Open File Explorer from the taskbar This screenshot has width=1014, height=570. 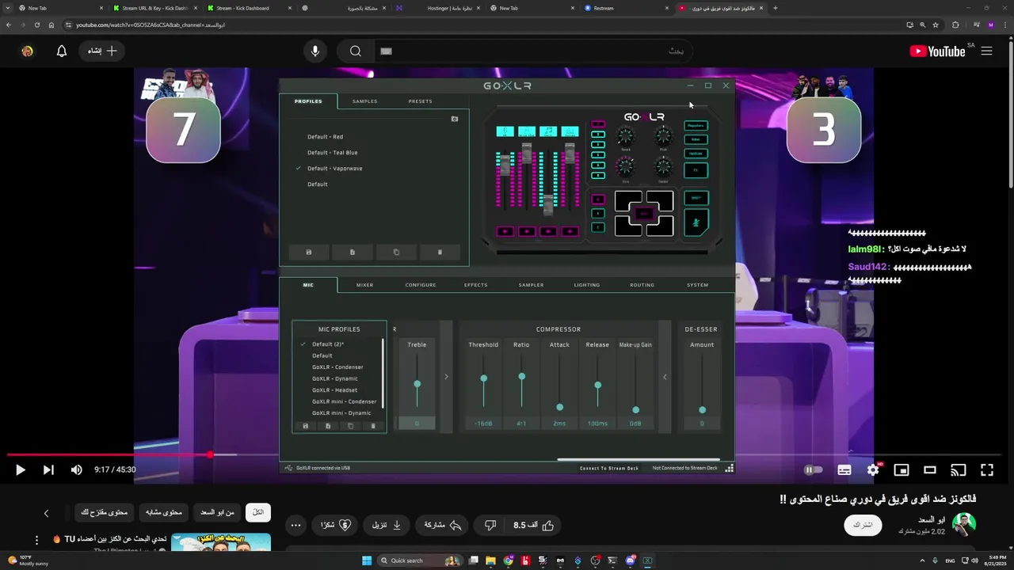tap(490, 560)
